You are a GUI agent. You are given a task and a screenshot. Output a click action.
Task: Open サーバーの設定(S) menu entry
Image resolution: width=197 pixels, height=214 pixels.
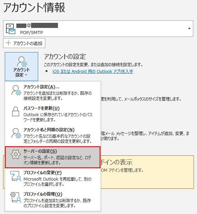pos(53,157)
